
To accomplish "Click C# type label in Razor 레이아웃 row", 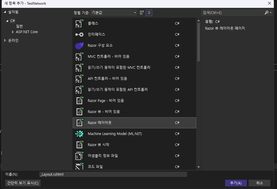I will [x=177, y=123].
